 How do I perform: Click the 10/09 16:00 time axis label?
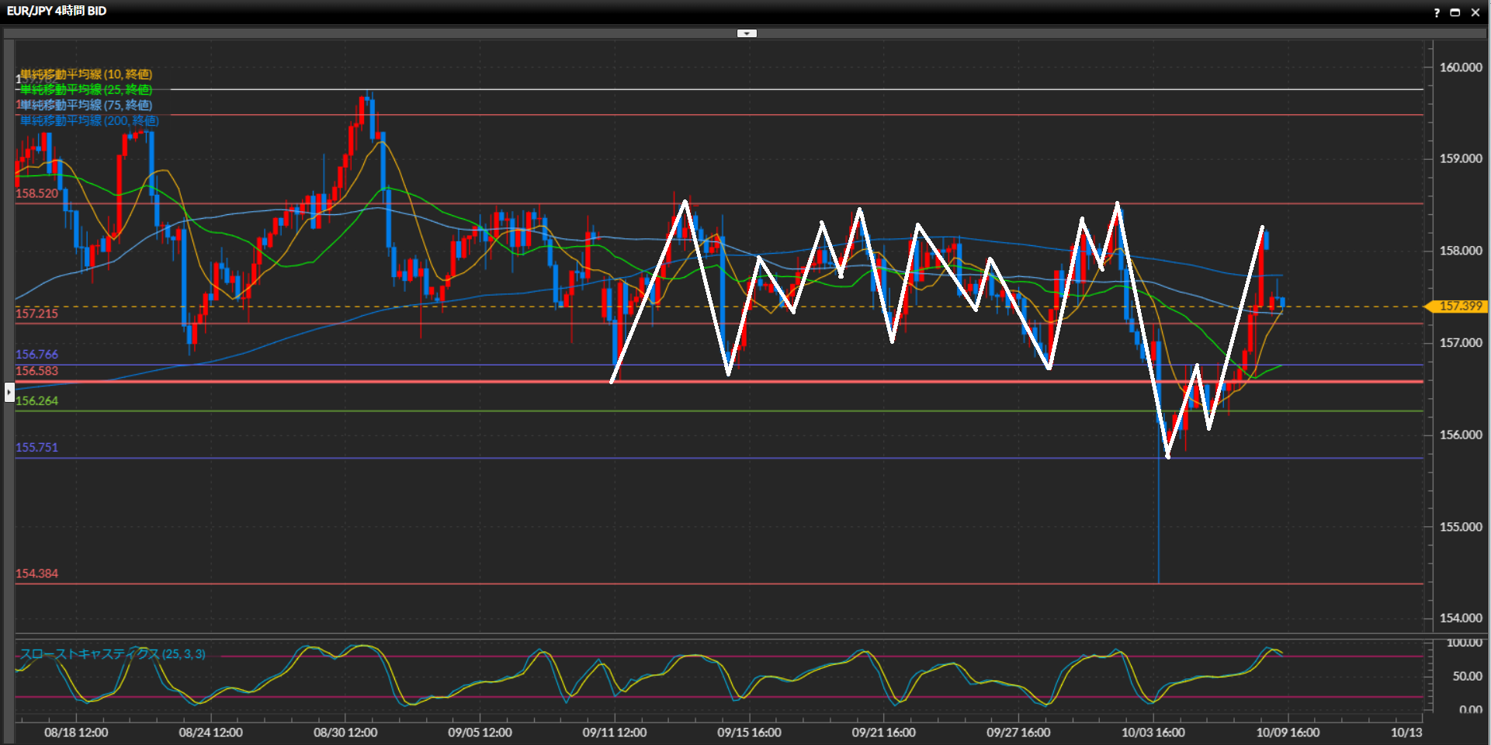pos(1288,733)
